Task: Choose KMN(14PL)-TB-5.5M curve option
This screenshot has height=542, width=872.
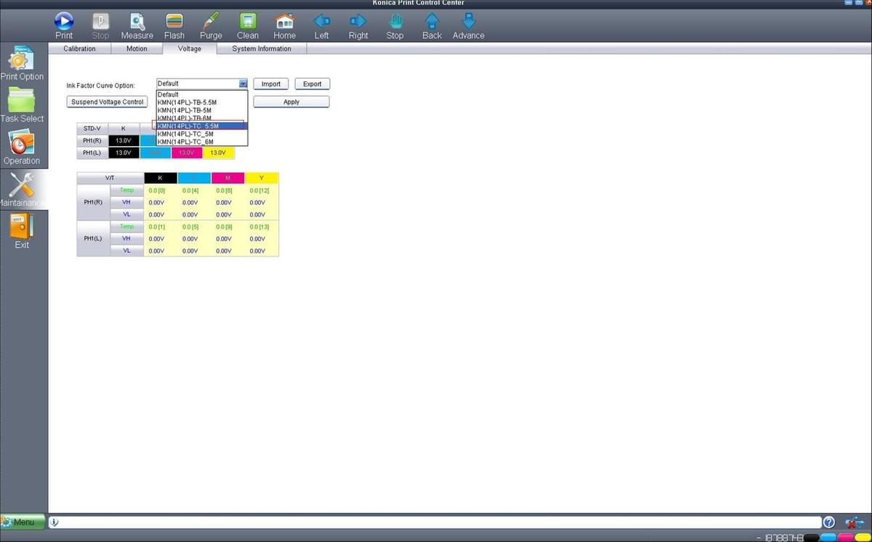Action: (x=202, y=102)
